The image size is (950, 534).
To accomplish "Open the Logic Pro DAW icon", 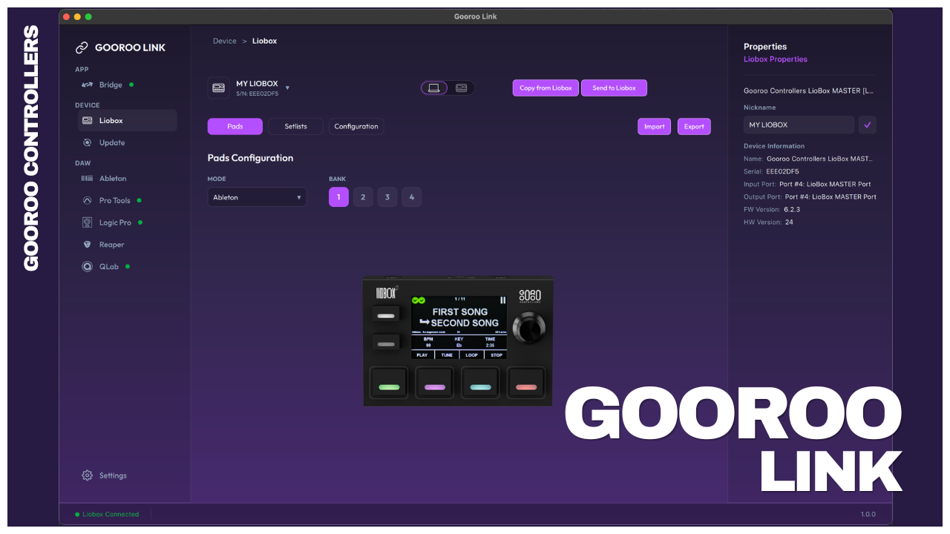I will tap(88, 222).
